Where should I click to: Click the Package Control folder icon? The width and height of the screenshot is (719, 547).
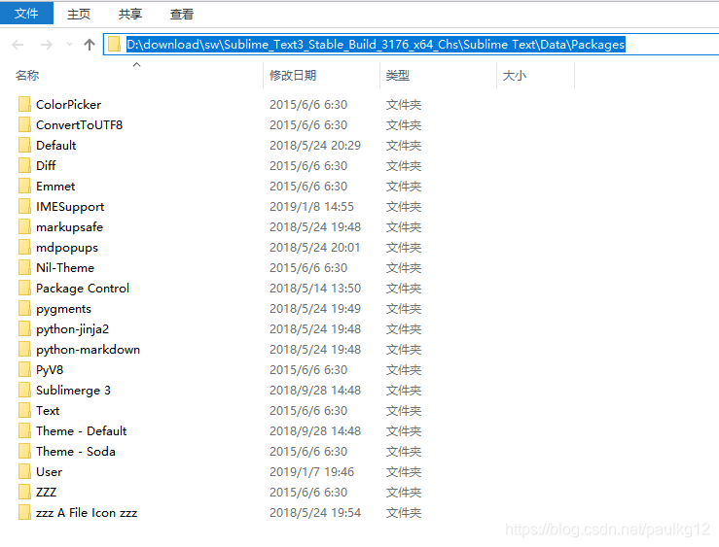pyautogui.click(x=24, y=288)
